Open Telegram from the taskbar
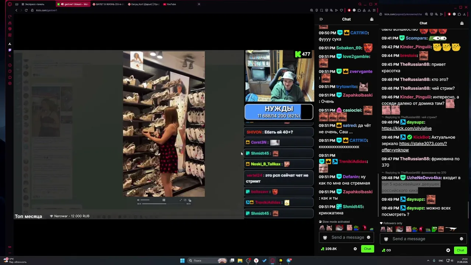 [x=289, y=261]
